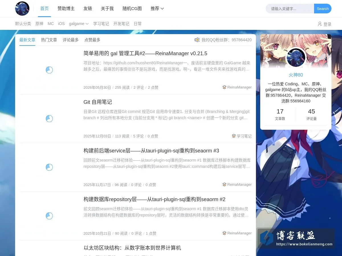Focus the keyword search input field
Image resolution: width=342 pixels, height=256 pixels.
[290, 9]
